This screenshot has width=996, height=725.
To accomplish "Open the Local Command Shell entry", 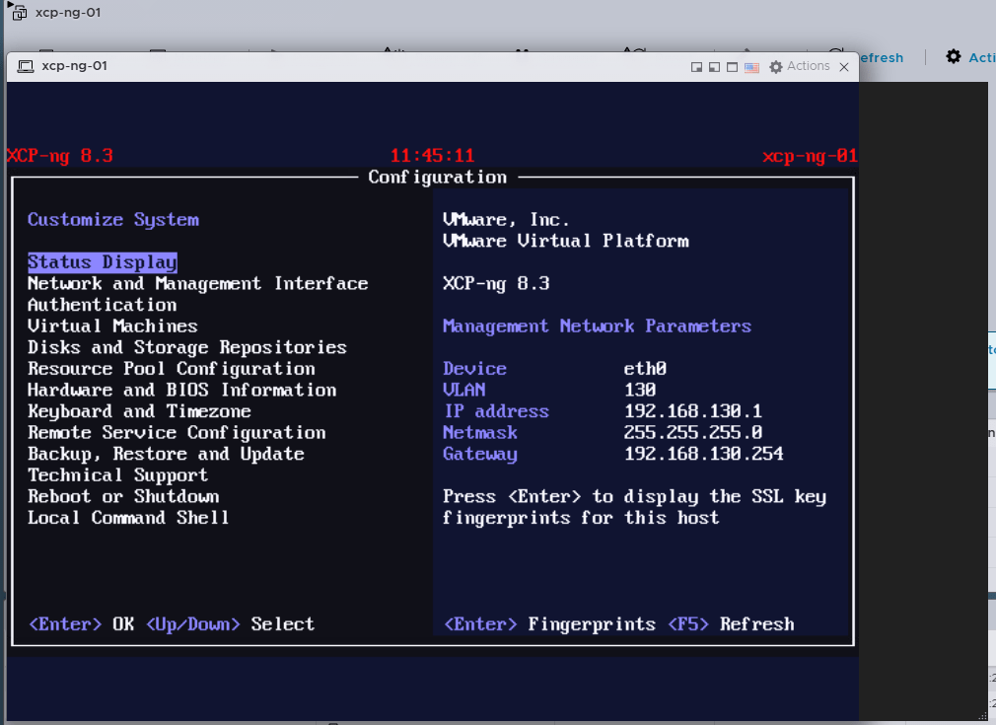I will pyautogui.click(x=128, y=518).
